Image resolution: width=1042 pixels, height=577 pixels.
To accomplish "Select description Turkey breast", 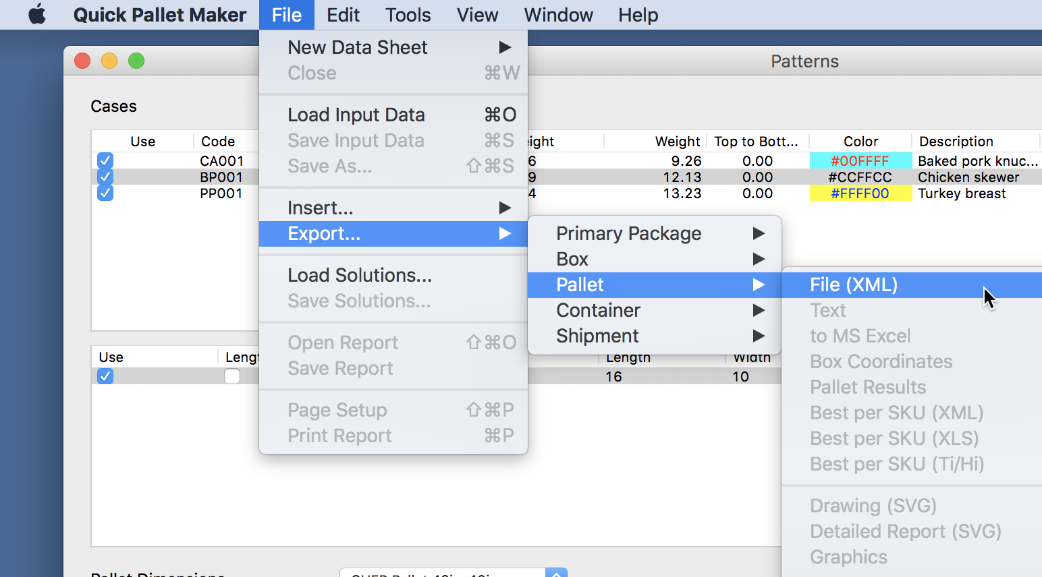I will (x=962, y=193).
